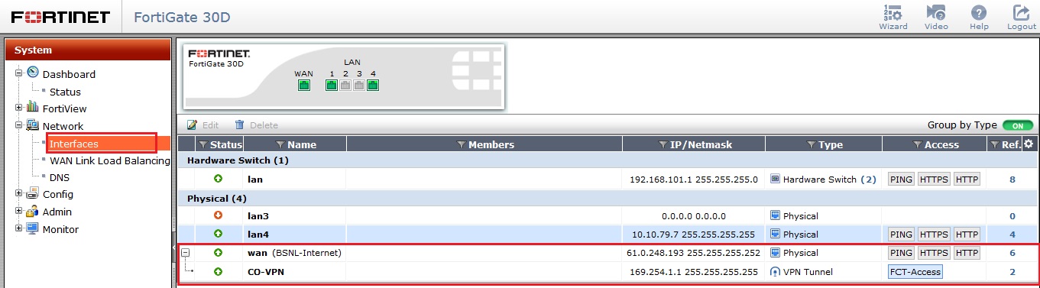Viewport: 1040px width, 288px height.
Task: Click the Hardware Switch type icon
Action: [776, 180]
